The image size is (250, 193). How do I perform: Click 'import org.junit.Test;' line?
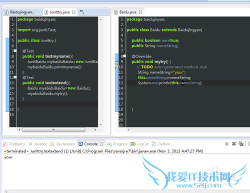(37, 30)
